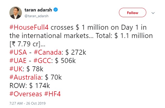This screenshot has width=165, height=108.
Task: Open the taran adarsh display name
Action: [38, 10]
